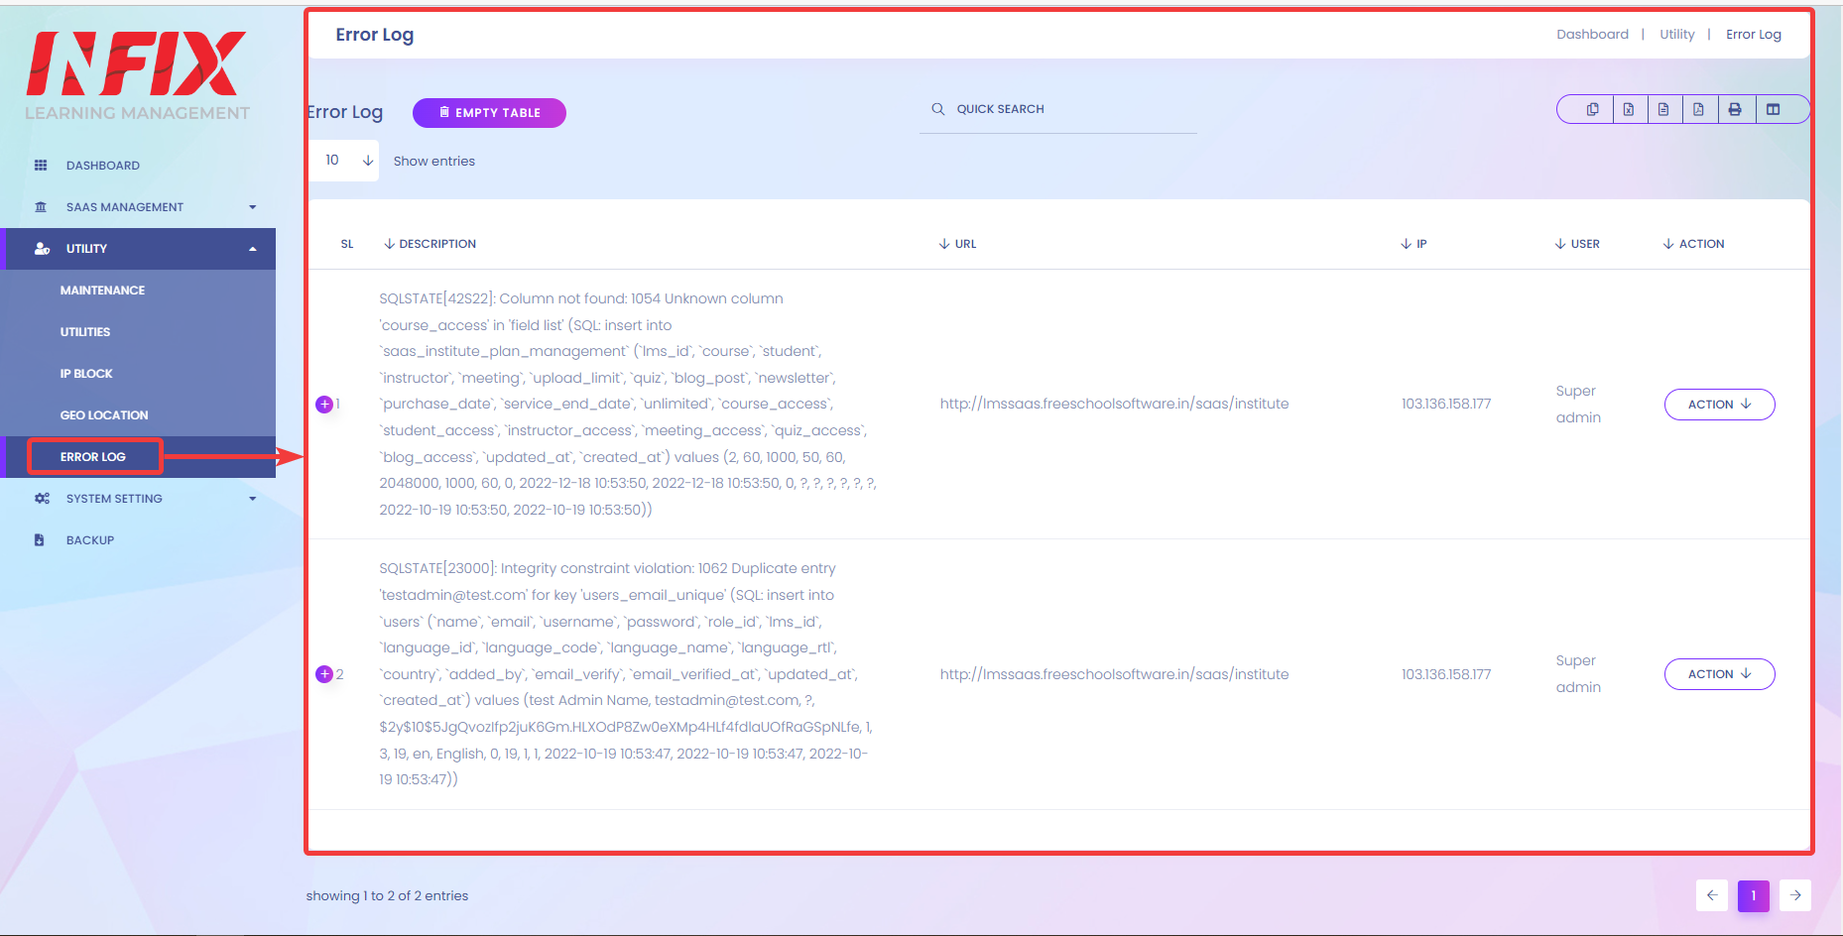Open the Backup menu item
Viewport: 1843px width, 936px height.
pyautogui.click(x=90, y=540)
